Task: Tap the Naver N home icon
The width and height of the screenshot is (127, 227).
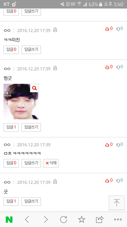Action: (x=9, y=220)
